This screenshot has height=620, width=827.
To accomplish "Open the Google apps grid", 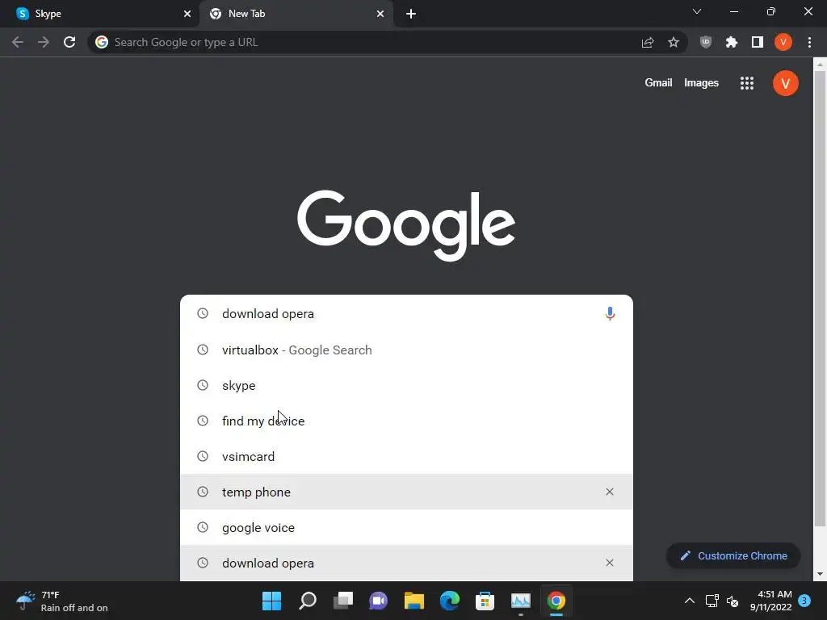I will (747, 83).
